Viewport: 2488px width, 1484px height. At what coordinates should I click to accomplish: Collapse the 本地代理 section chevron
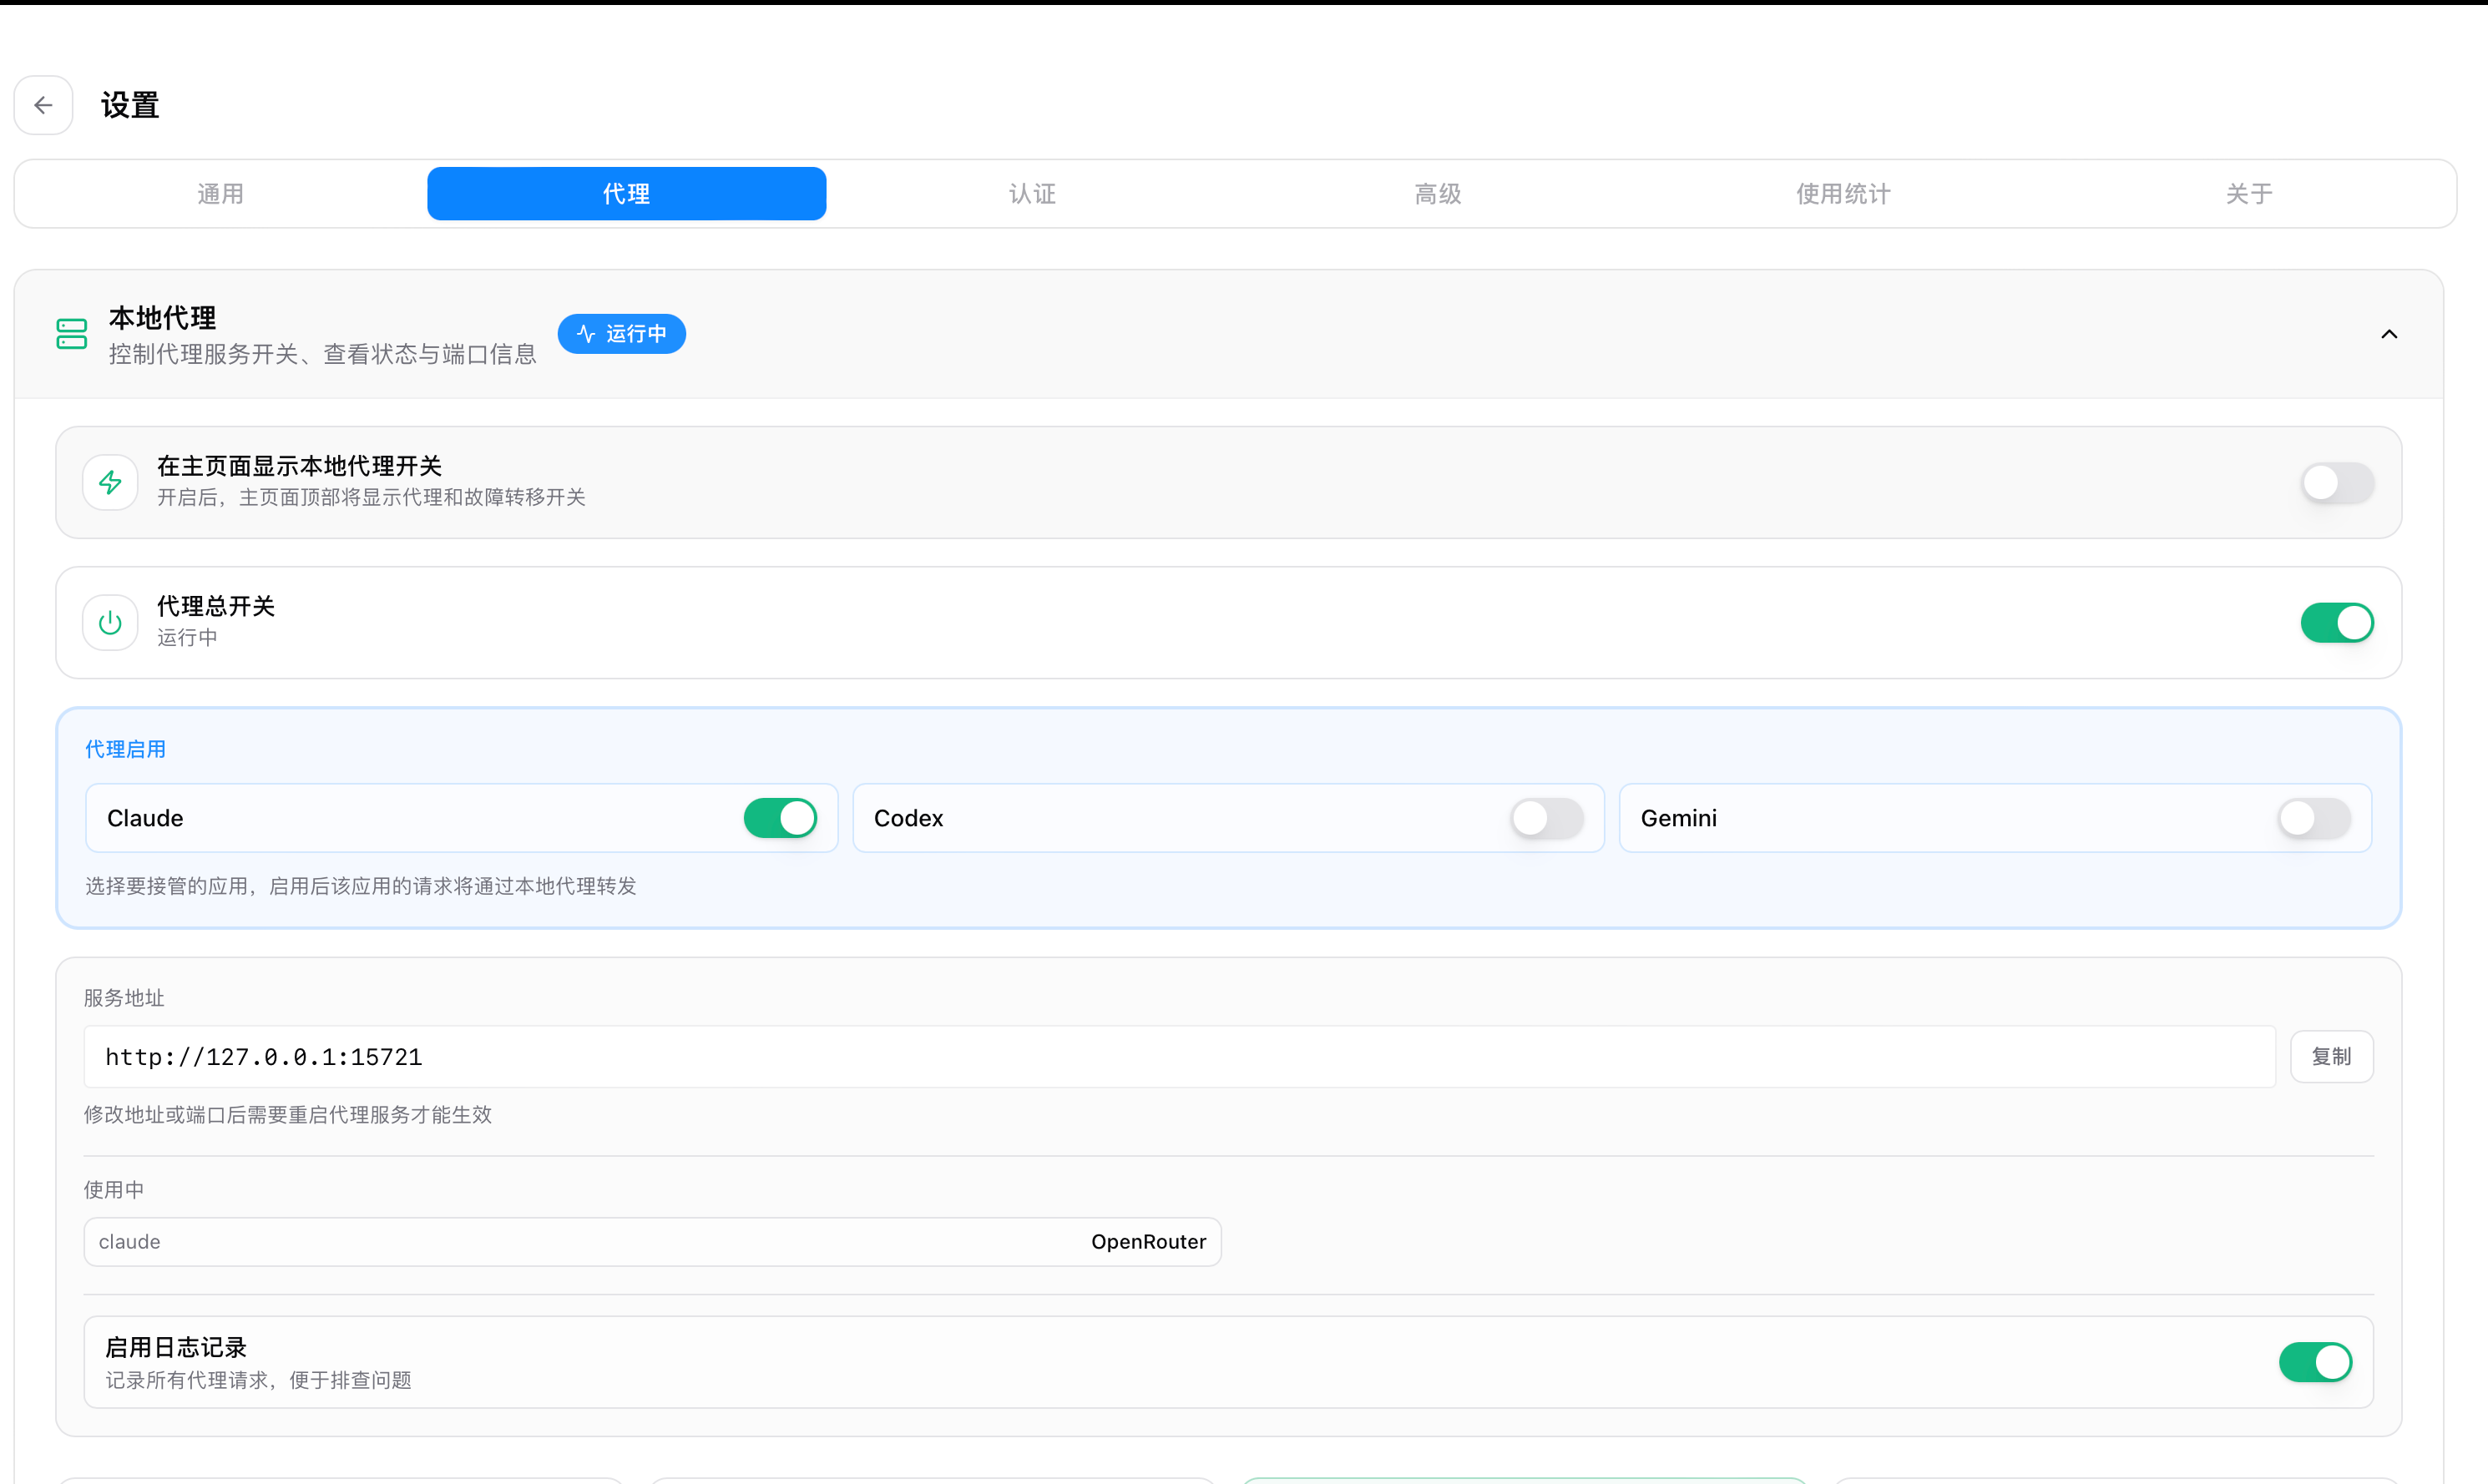pyautogui.click(x=2389, y=334)
